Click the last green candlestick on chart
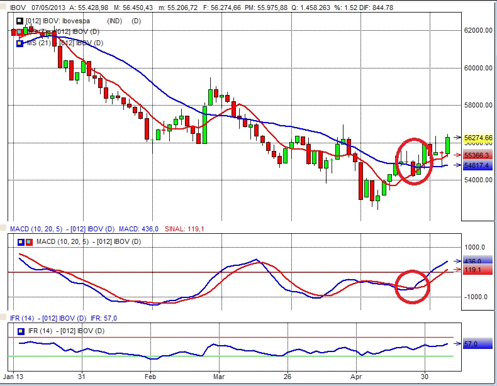The image size is (497, 386). [448, 145]
